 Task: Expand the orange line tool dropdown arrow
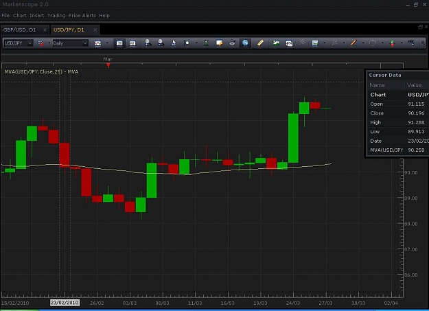[x=363, y=43]
